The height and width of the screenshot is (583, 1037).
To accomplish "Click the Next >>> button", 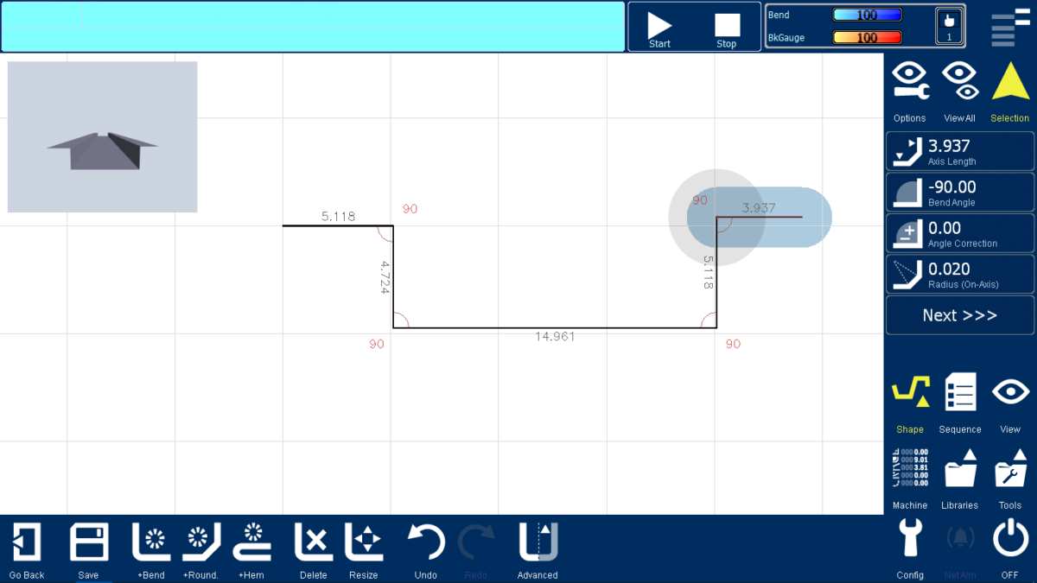I will pos(959,315).
